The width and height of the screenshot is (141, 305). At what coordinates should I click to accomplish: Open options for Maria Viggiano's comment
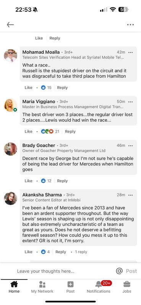pos(130,102)
